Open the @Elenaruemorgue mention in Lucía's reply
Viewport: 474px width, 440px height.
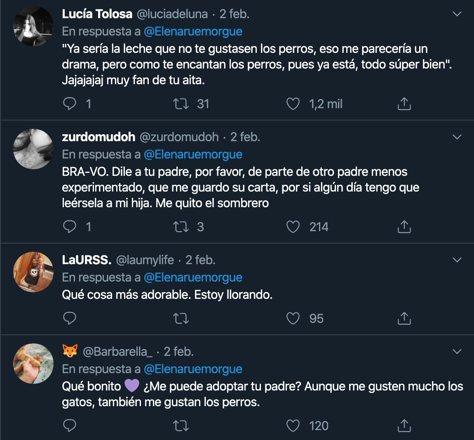(x=193, y=31)
